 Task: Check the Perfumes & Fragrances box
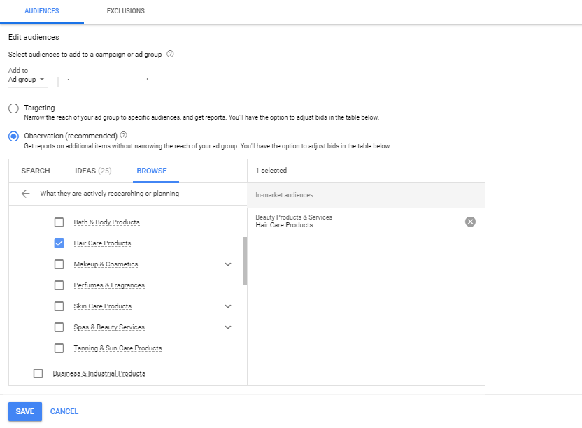[x=59, y=285]
